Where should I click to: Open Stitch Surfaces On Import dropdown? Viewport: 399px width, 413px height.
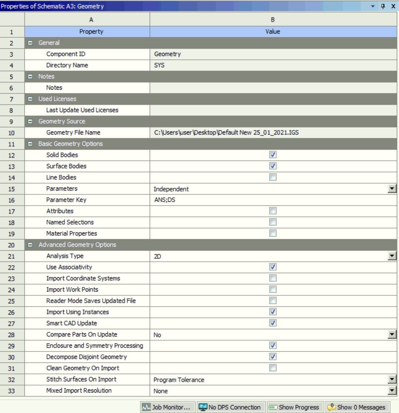pos(392,379)
